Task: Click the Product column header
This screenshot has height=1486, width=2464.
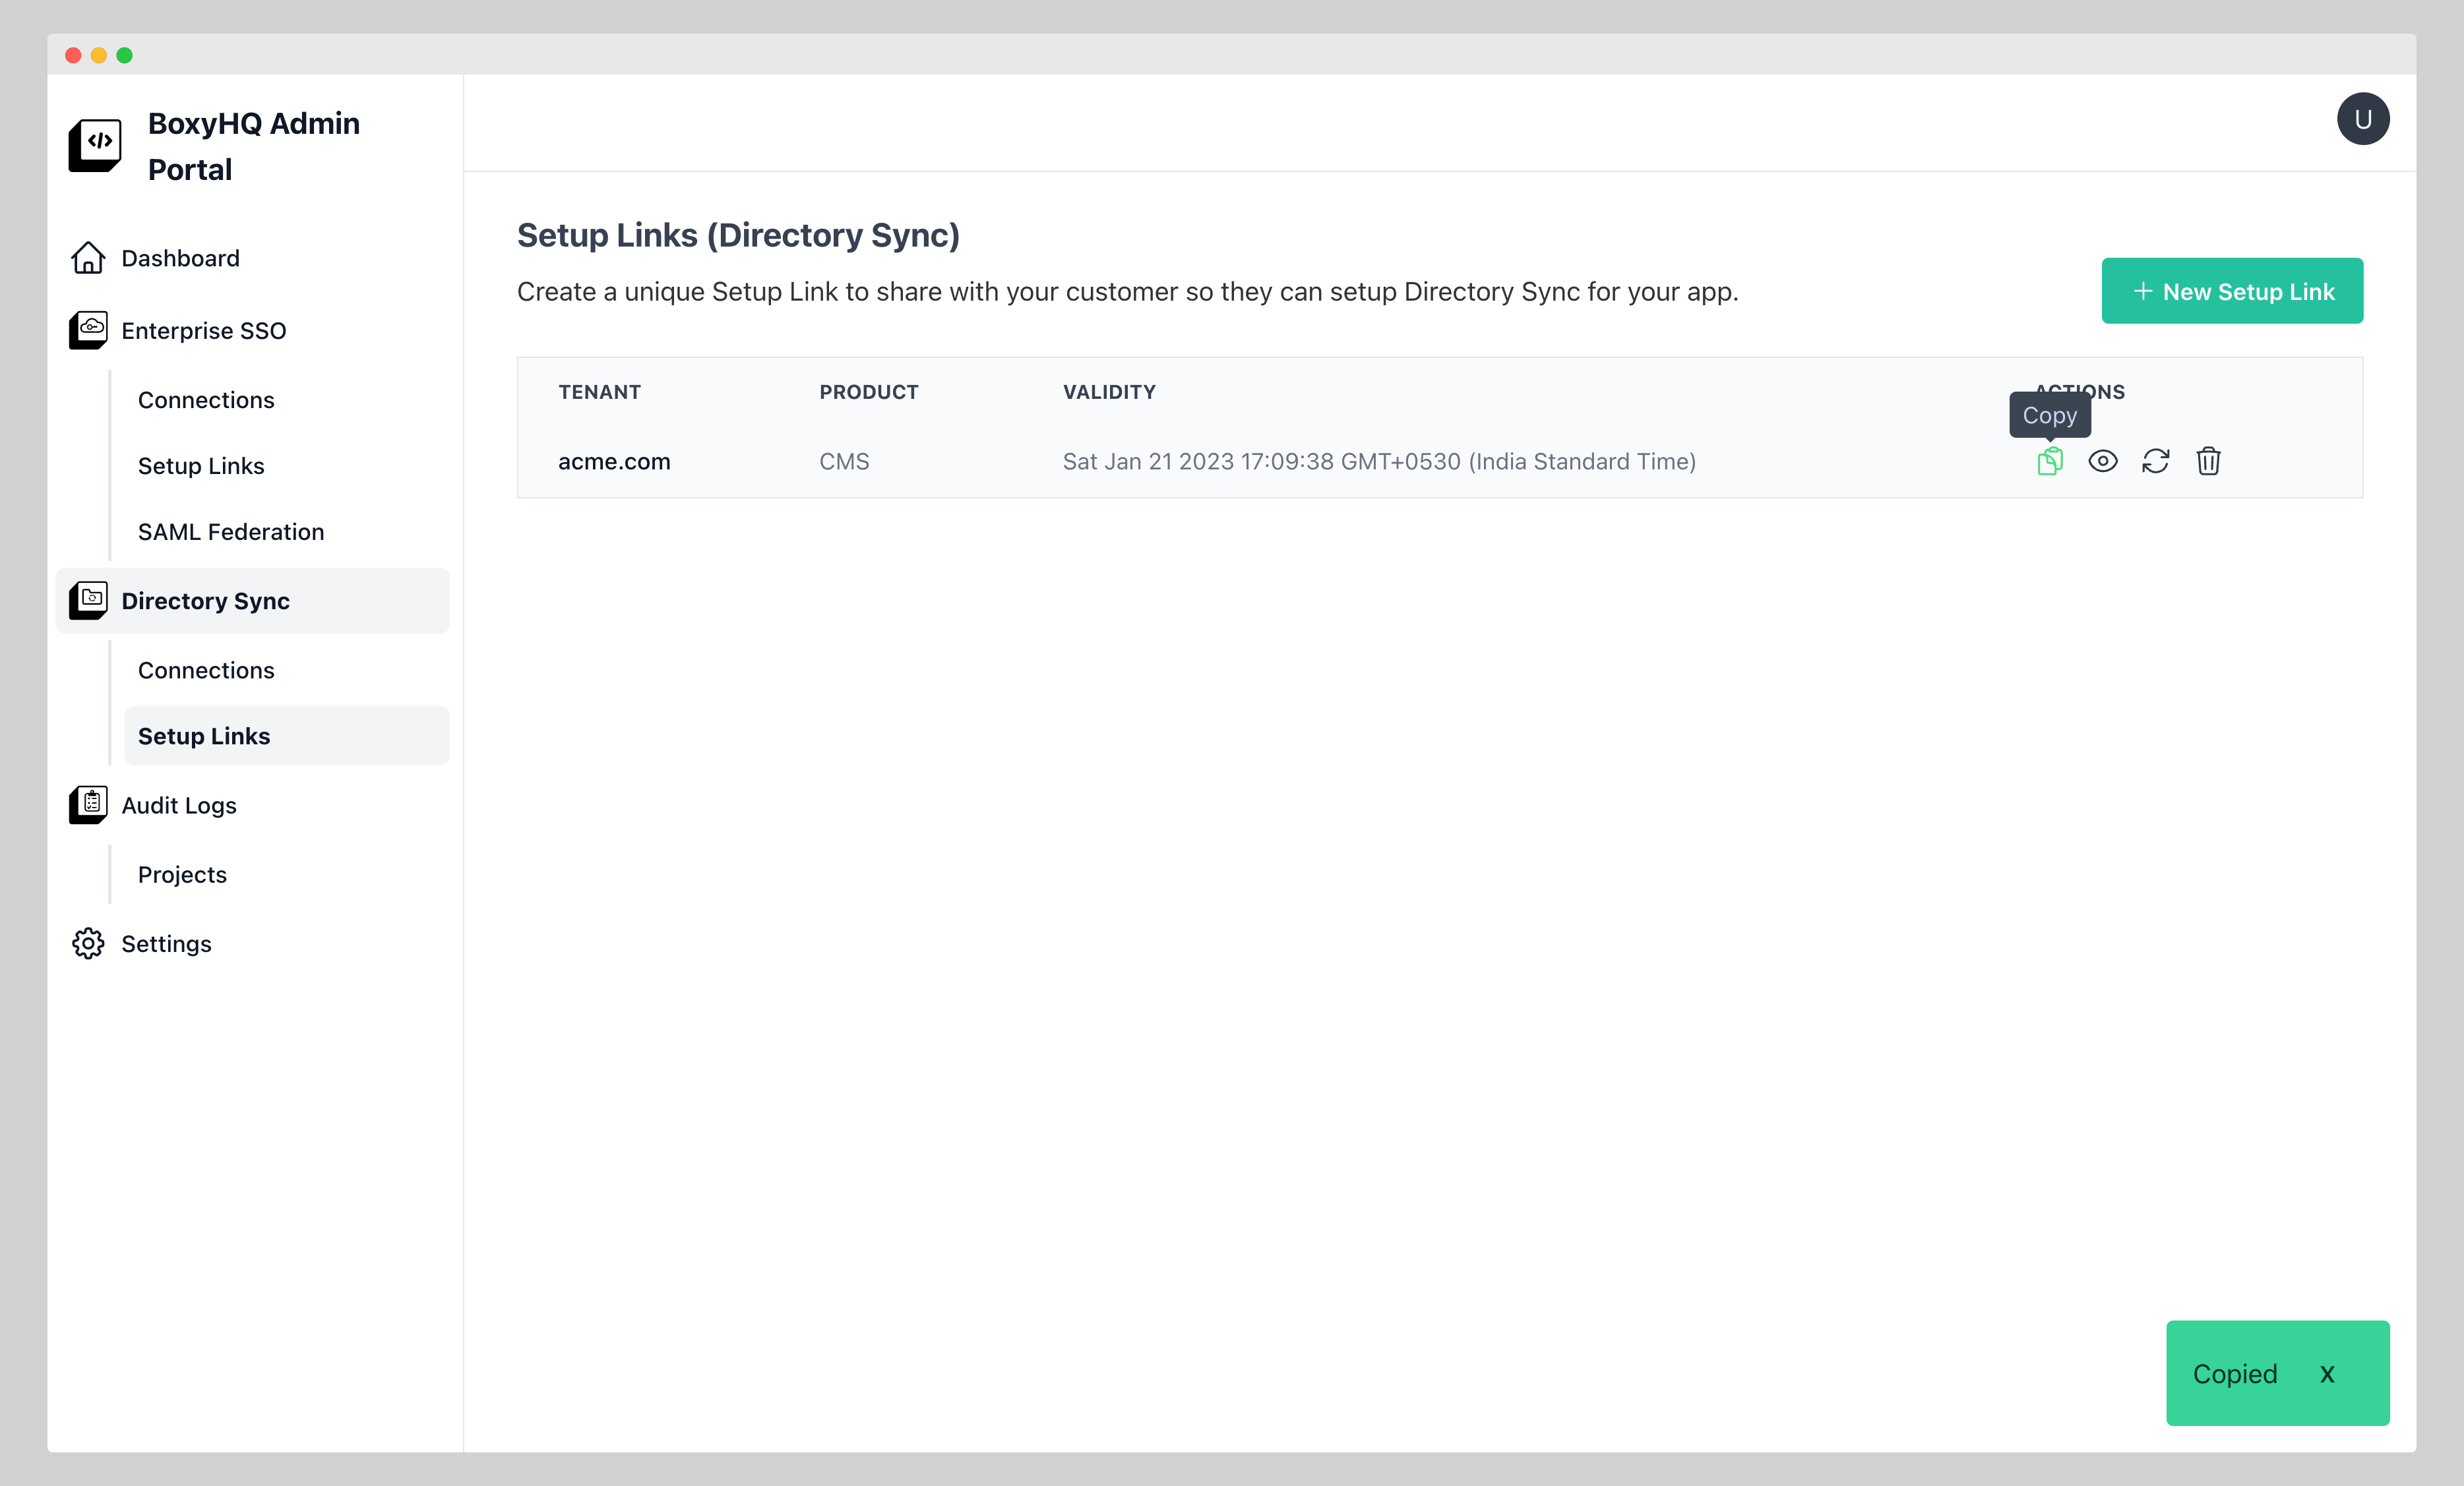Action: click(x=868, y=391)
